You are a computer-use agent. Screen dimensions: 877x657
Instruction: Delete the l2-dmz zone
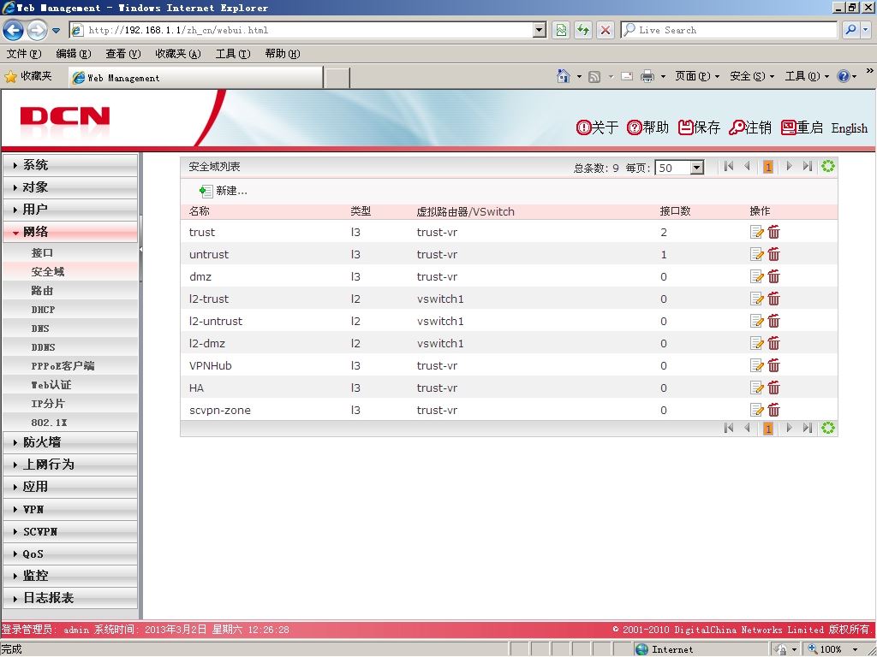coord(773,344)
